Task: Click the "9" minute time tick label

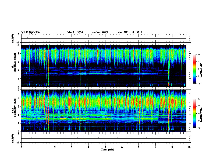Action: (x=172, y=147)
